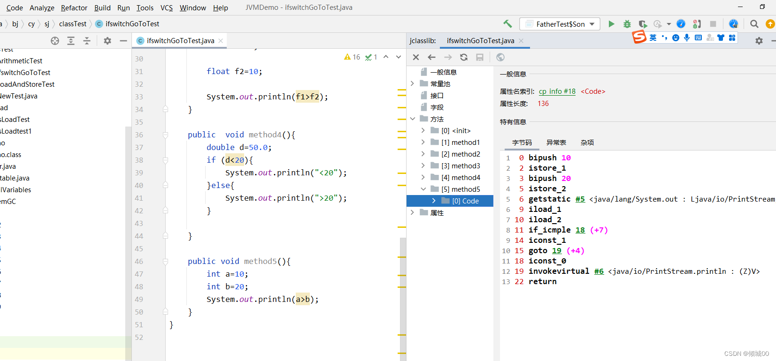Open the Build menu
Image resolution: width=776 pixels, height=361 pixels.
click(102, 8)
